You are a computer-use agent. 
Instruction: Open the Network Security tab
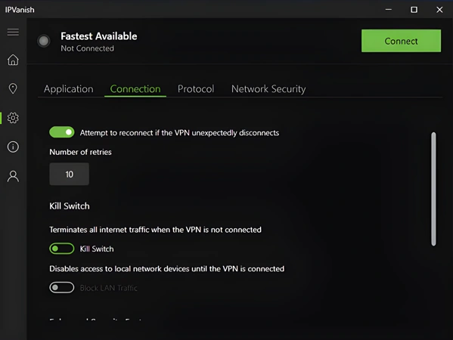(x=268, y=89)
